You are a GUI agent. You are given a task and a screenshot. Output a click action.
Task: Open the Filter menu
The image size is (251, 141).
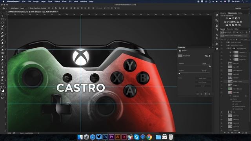click(64, 2)
